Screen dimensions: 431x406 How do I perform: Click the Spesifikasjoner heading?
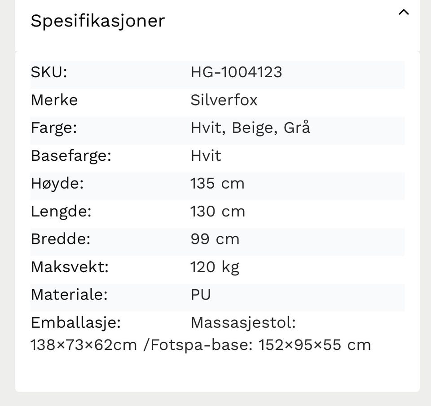(x=97, y=21)
